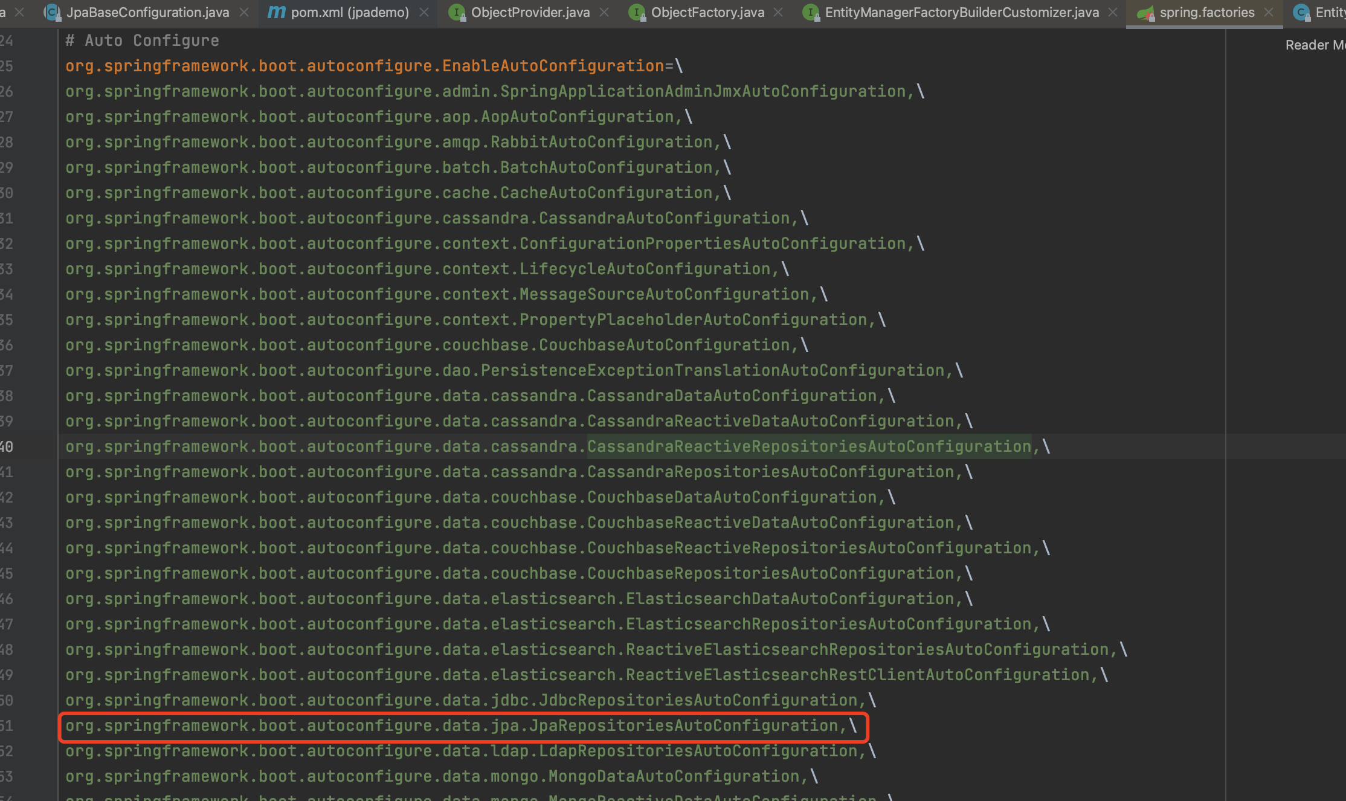Close the ObjectFactory.java tab
Image resolution: width=1346 pixels, height=801 pixels.
[x=778, y=12]
